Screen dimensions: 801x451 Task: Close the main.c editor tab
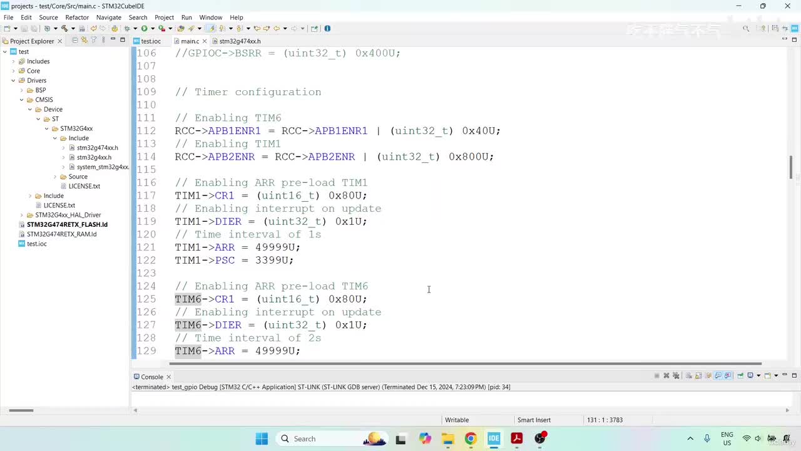point(205,41)
